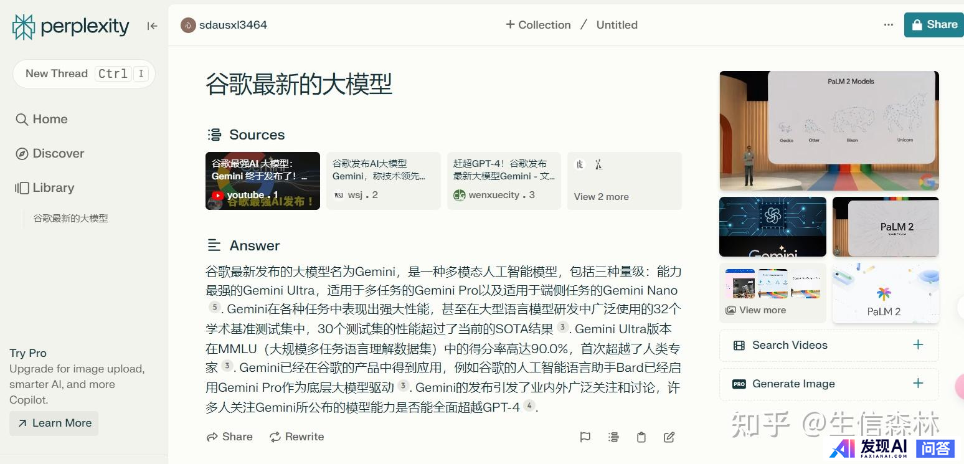Screen dimensions: 964x464
Task: Open username sdausxl3464 profile
Action: click(x=233, y=25)
